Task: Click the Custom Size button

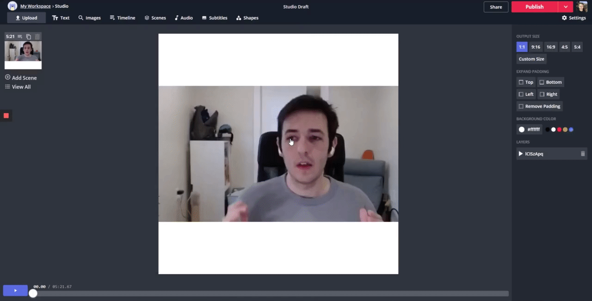Action: (531, 59)
